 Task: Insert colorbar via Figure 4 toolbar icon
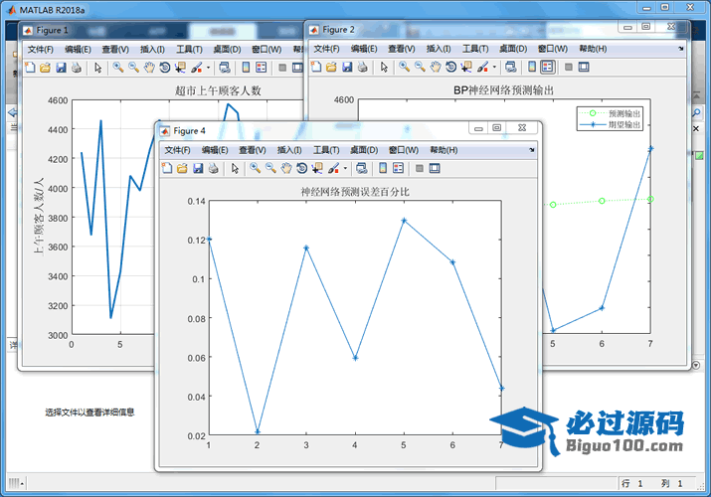(x=383, y=169)
